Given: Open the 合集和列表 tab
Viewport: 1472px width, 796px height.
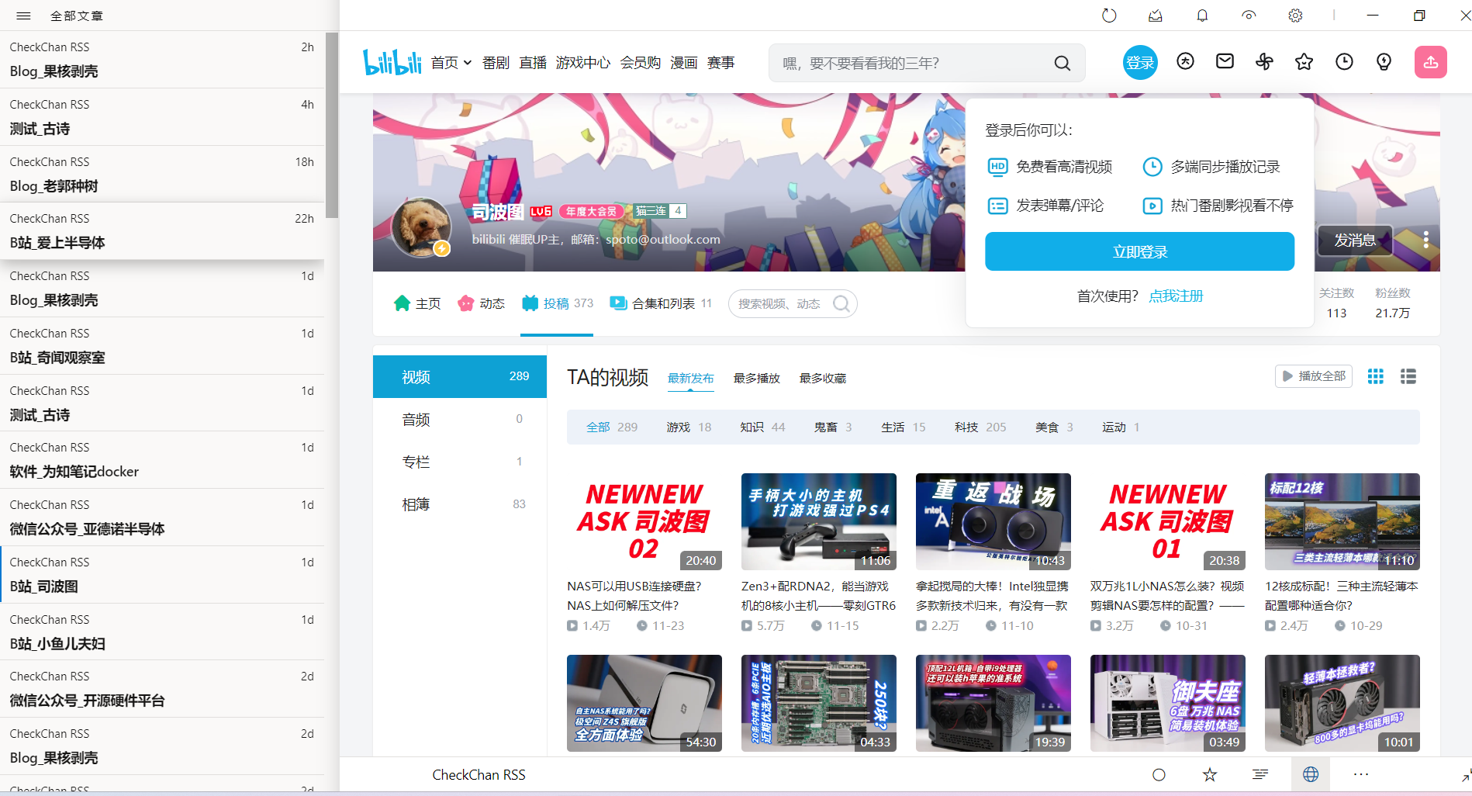Looking at the screenshot, I should 661,303.
